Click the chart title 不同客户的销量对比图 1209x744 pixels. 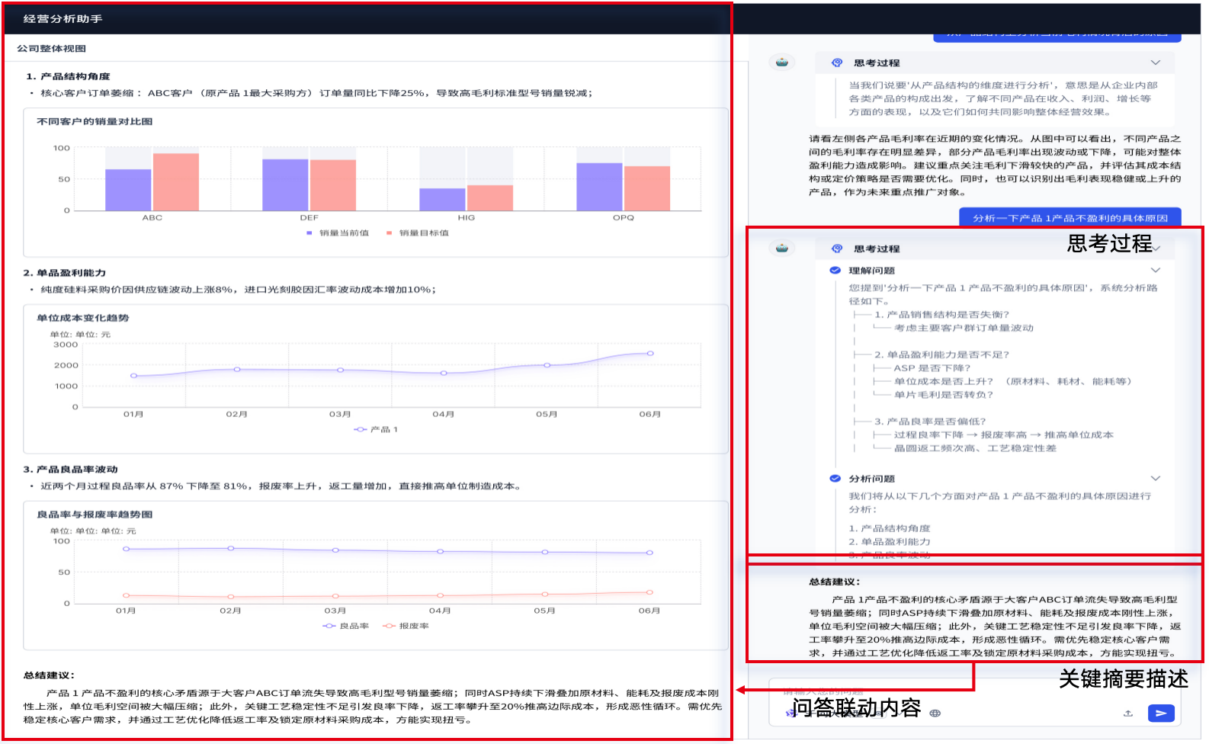95,121
